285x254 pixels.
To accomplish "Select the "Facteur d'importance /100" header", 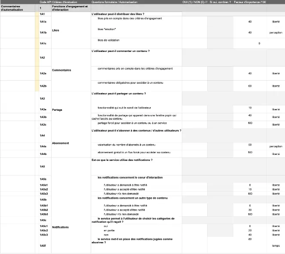I will (x=250, y=2).
